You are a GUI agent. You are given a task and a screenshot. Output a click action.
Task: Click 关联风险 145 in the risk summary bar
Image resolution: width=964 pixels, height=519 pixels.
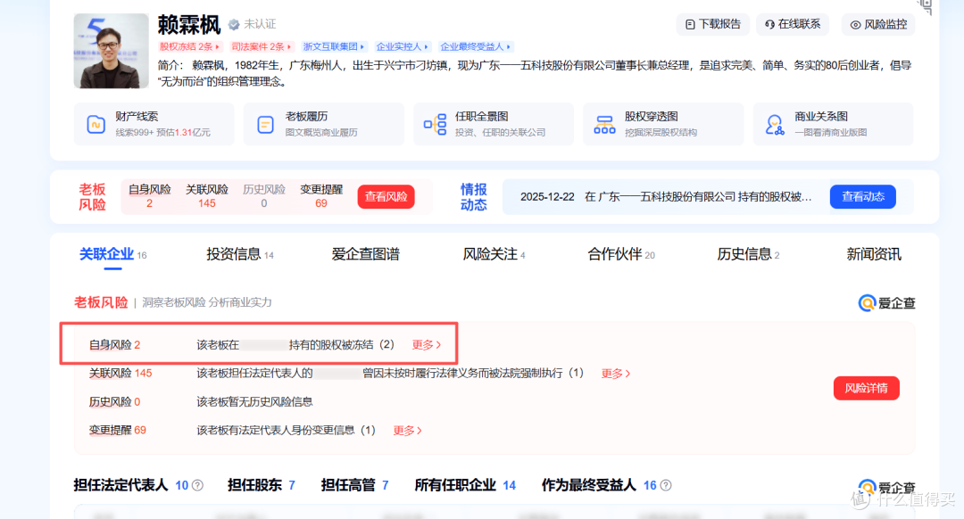206,196
